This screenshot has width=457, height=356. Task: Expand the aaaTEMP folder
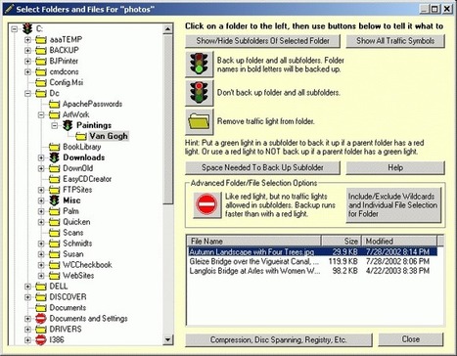(27, 40)
